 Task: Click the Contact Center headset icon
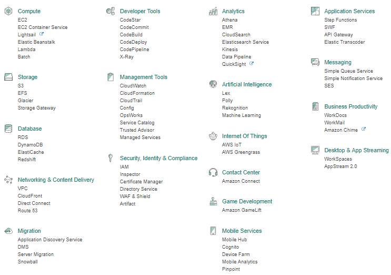(213, 172)
